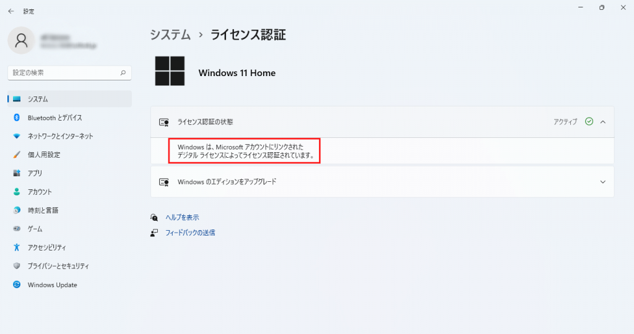This screenshot has width=634, height=334.
Task: Click the digital license activation message
Action: [x=245, y=151]
